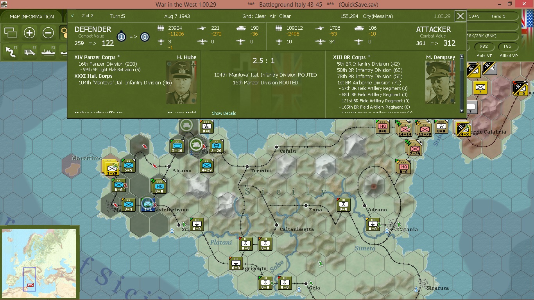Select the naval HQ counter above Palermo
Screen dimensions: 534x300
[x=206, y=127]
